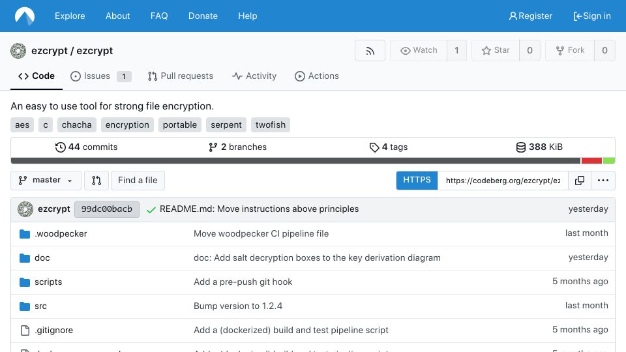
Task: Open the doc folder name
Action: tap(42, 258)
